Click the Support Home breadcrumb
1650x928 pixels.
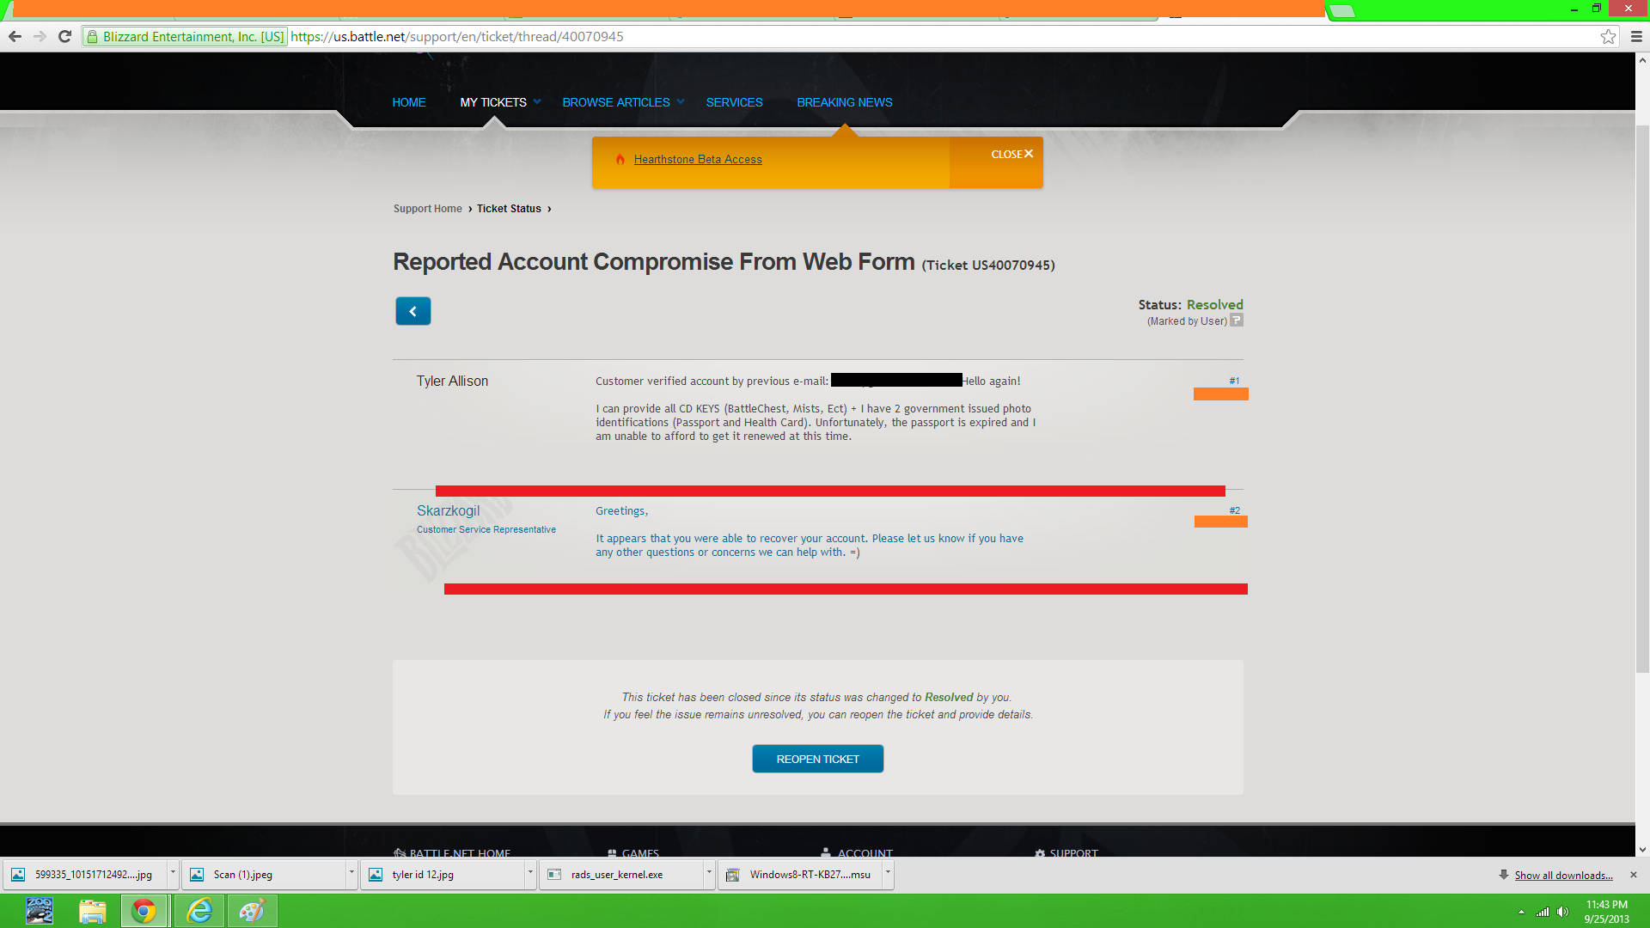[428, 209]
